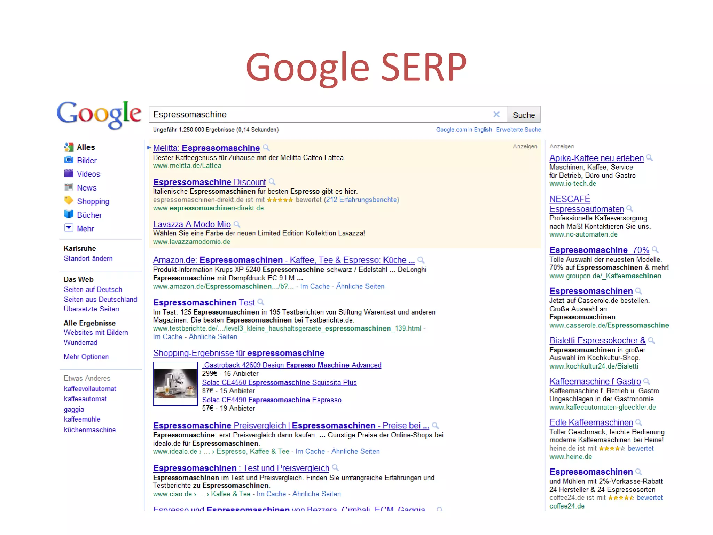Click magnifier beside Test und Preisvergleich result
The height and width of the screenshot is (535, 713).
[x=335, y=467]
